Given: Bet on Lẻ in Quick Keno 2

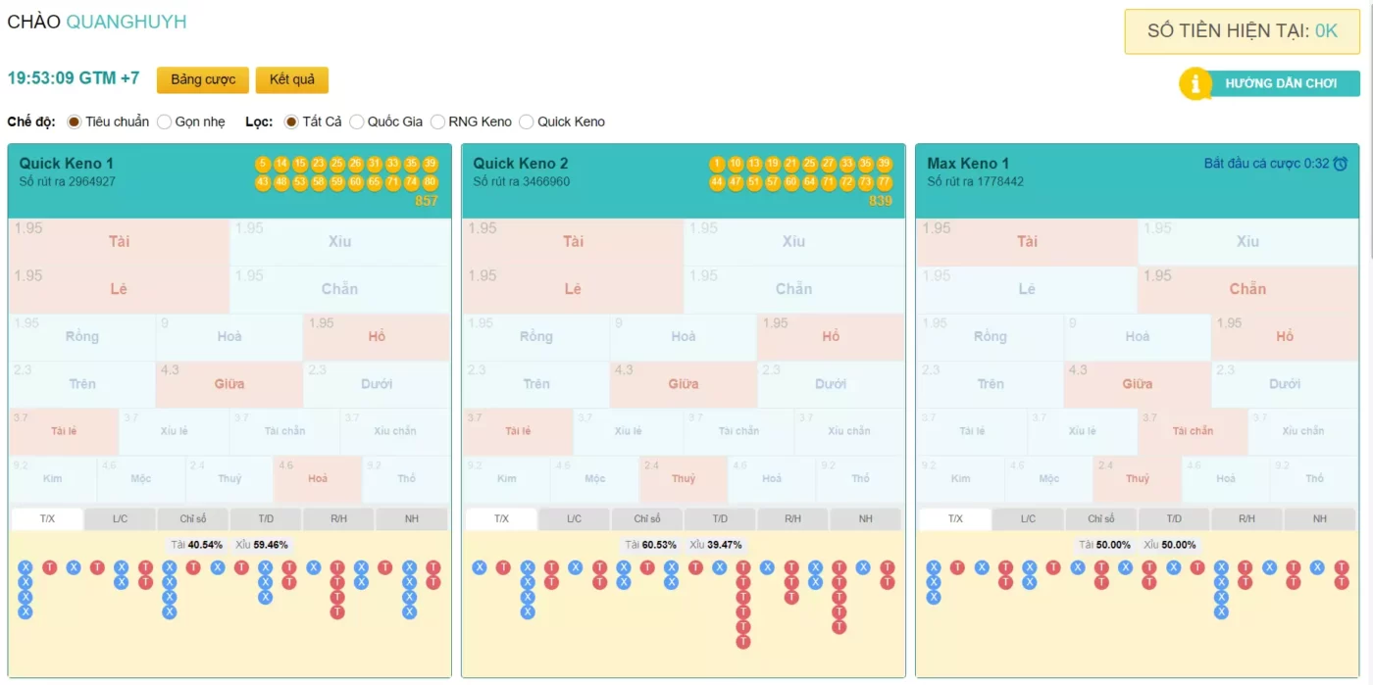Looking at the screenshot, I should point(573,289).
